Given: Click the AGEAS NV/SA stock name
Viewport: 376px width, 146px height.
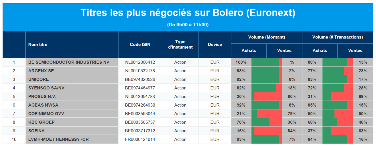Looking at the screenshot, I should (x=43, y=105).
